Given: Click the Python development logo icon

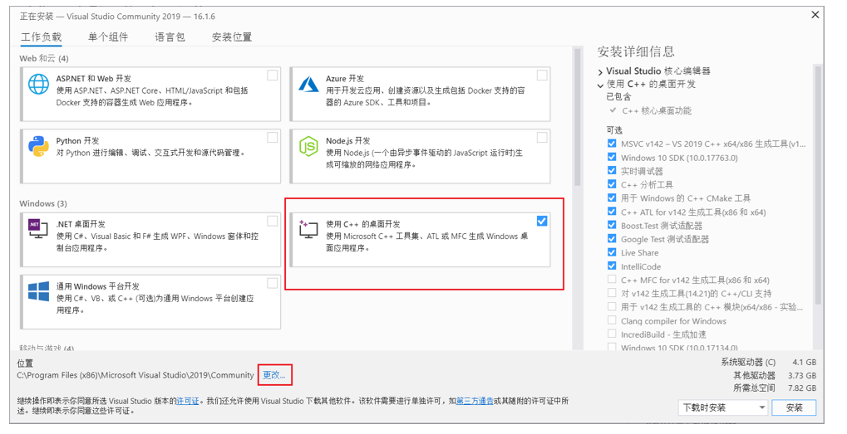Looking at the screenshot, I should point(38,146).
